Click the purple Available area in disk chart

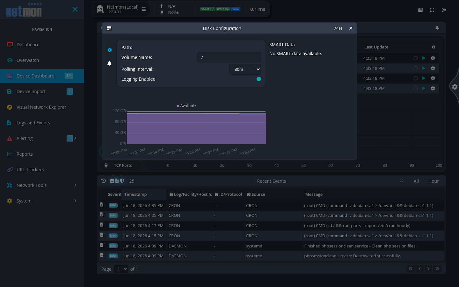196,129
